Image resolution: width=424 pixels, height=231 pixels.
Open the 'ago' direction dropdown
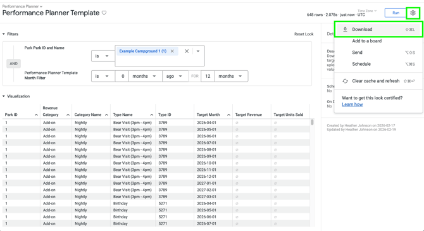click(175, 77)
